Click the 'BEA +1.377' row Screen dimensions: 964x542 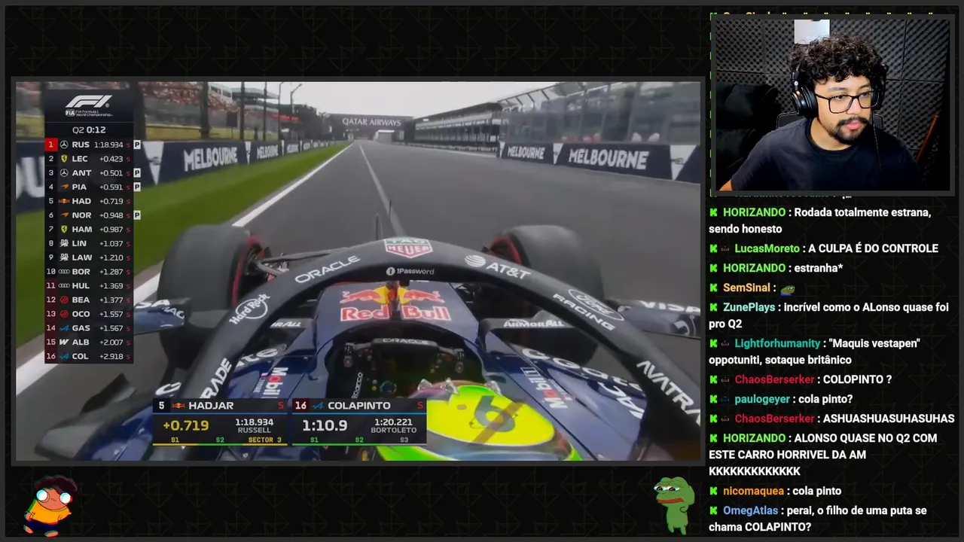[x=89, y=300]
